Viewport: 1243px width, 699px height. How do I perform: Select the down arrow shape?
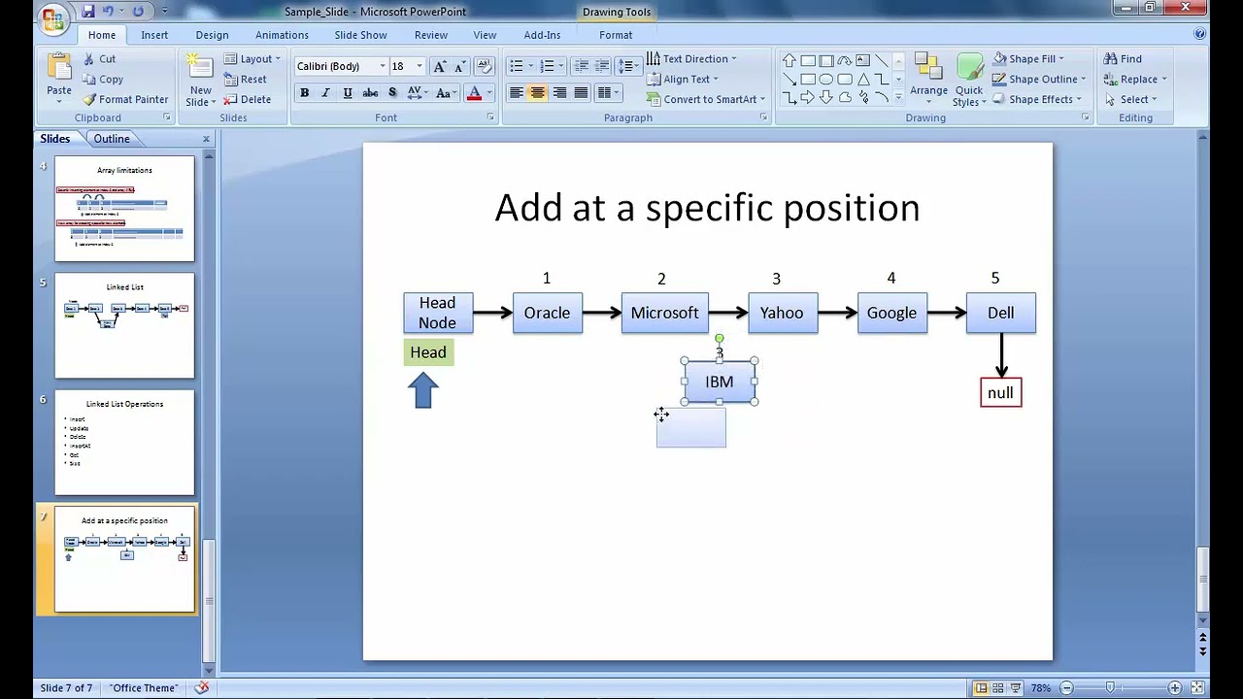coord(825,97)
